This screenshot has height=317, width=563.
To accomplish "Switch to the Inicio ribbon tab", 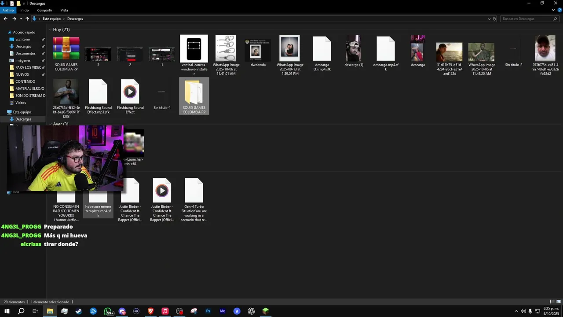I will (x=24, y=10).
